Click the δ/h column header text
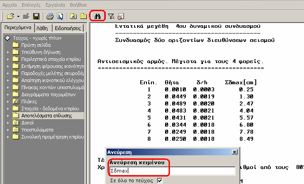Viewport: 304px width, 184px height. 202,83
